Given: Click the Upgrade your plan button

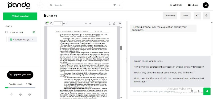Looking at the screenshot, I should pos(20,75).
